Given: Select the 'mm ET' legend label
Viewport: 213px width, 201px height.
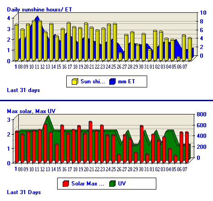Looking at the screenshot, I should [127, 81].
